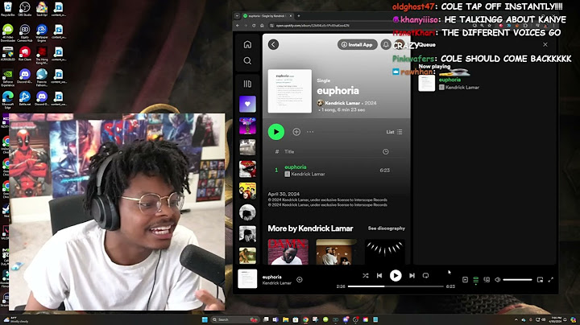This screenshot has height=325, width=580.
Task: Open more options for euphoria single
Action: 310,132
